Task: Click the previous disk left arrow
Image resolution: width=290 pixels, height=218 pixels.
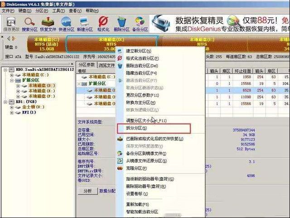Action: [x=9, y=39]
